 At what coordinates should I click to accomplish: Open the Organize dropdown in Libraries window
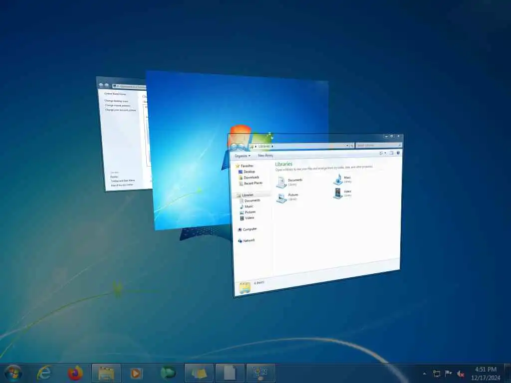243,156
